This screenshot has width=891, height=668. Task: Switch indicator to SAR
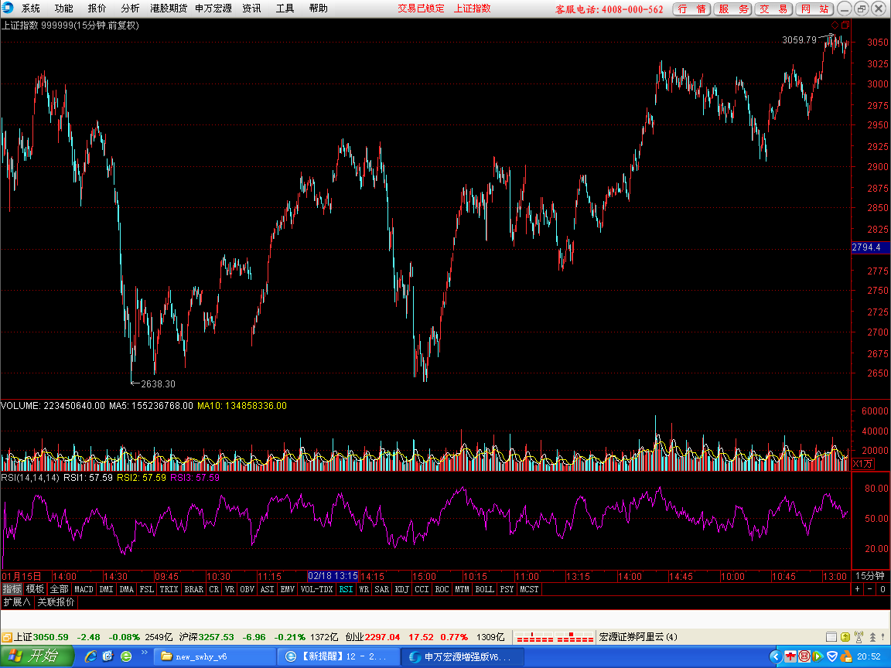tap(382, 589)
